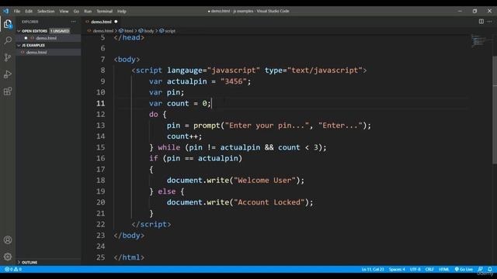
Task: Click the body breadcrumb segment
Action: pos(148,31)
